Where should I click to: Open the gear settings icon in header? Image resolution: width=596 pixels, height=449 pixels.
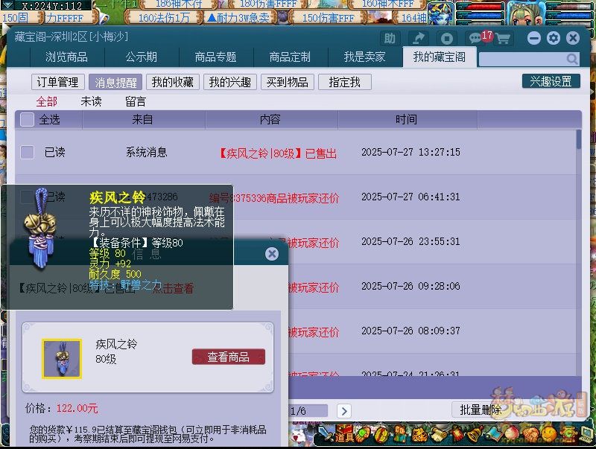coord(554,38)
